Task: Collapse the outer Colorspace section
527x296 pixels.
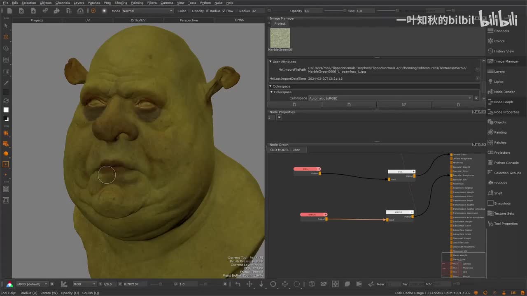Action: click(x=270, y=86)
